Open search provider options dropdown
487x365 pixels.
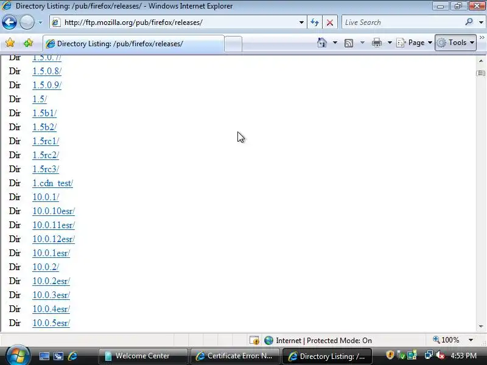point(481,23)
